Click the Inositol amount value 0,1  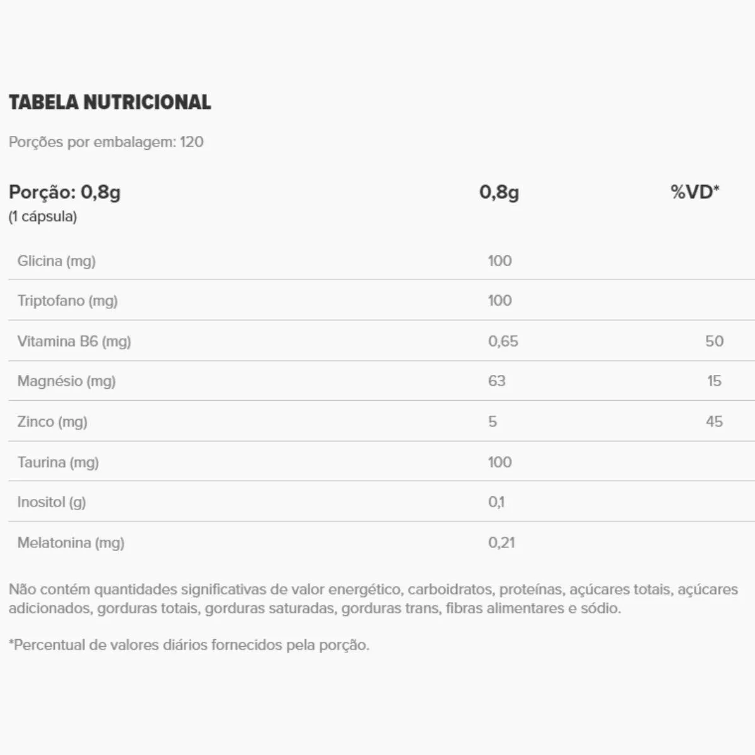tap(496, 502)
